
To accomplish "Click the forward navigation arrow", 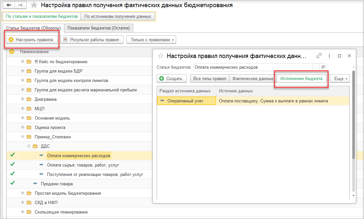I will point(20,5).
